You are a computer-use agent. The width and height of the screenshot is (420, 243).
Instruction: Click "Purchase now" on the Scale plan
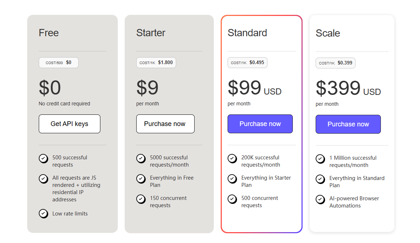click(x=348, y=124)
